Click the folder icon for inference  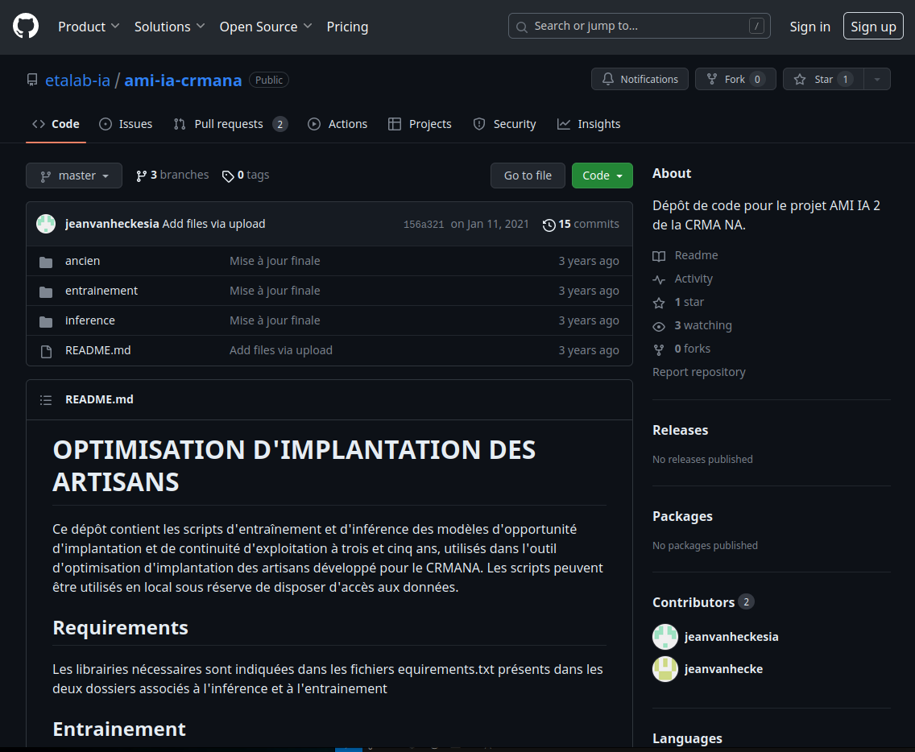coord(46,321)
